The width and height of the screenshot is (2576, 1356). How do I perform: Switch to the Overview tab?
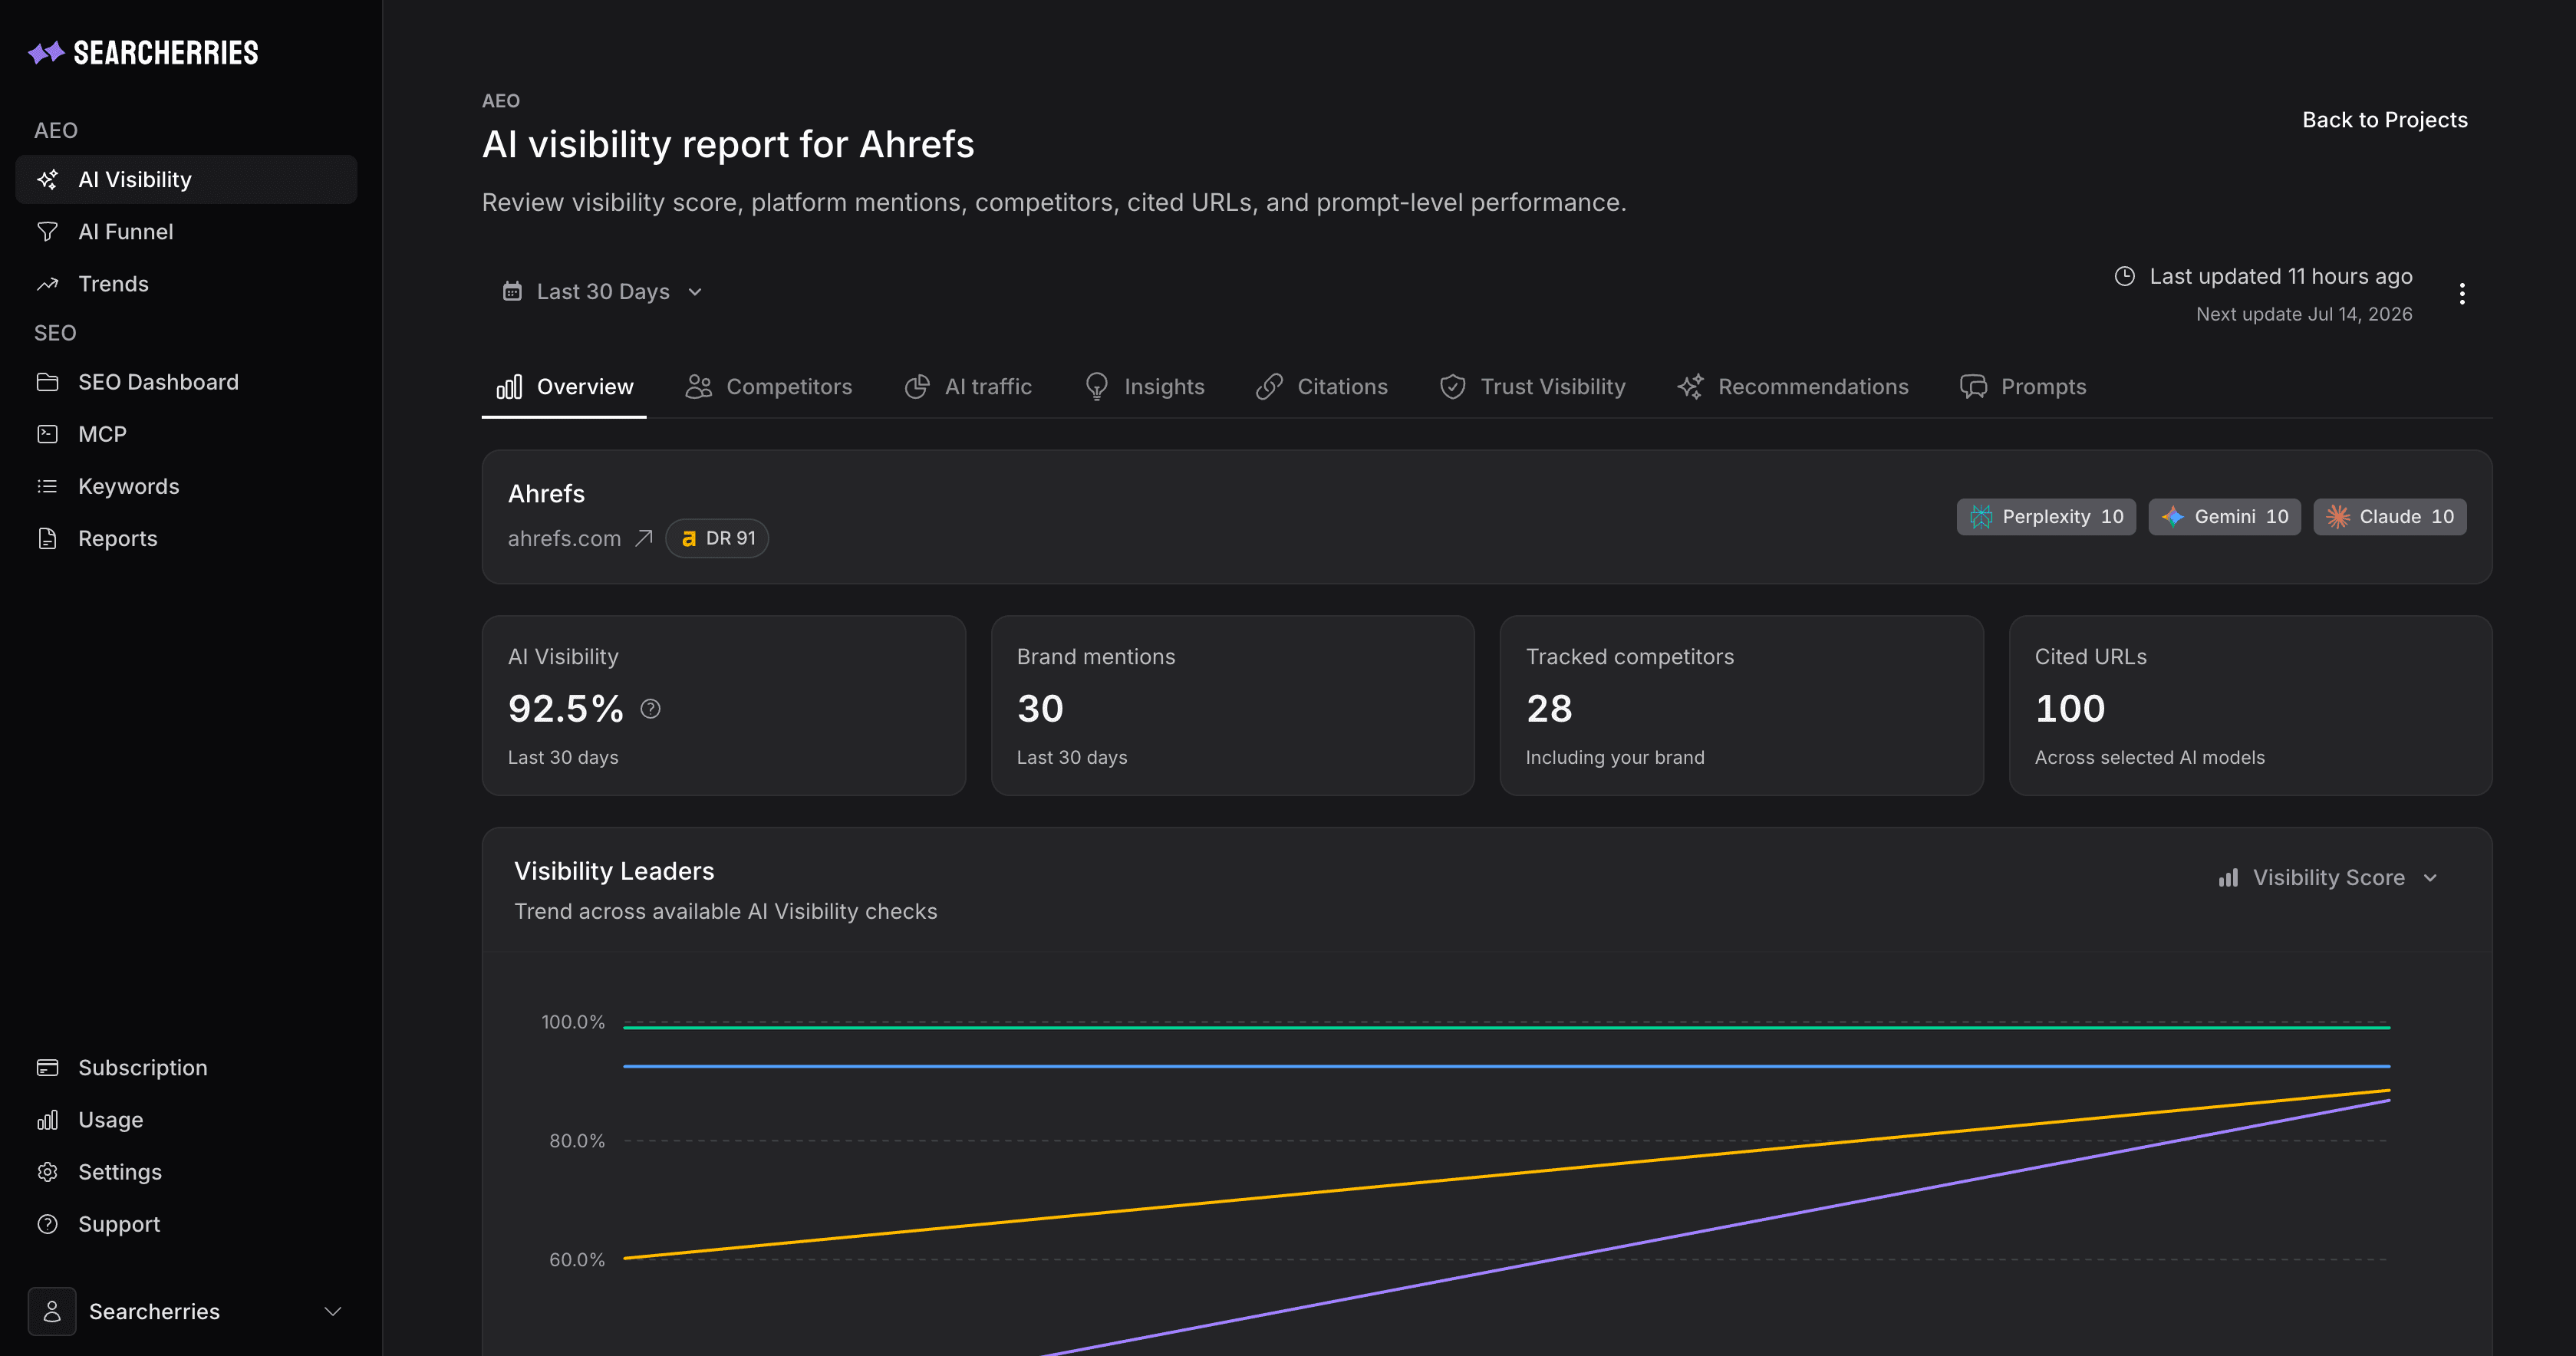[x=565, y=387]
